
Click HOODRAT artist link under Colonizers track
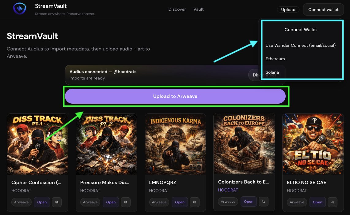[228, 190]
